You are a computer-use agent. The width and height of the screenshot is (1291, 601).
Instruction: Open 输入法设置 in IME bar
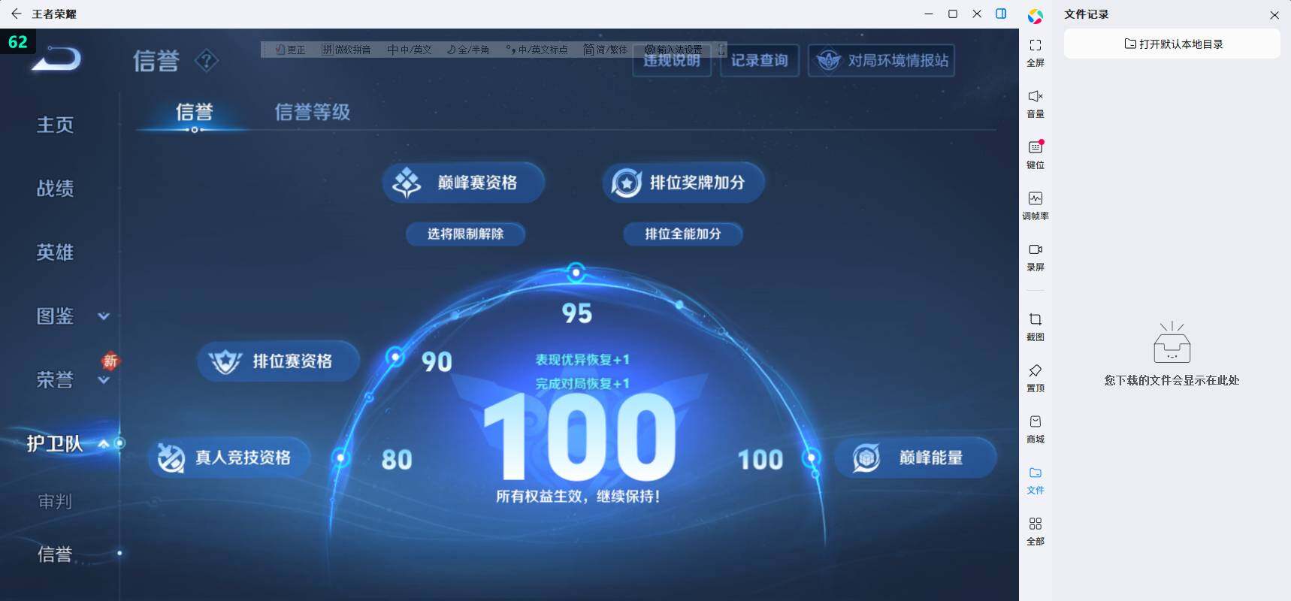(x=673, y=50)
